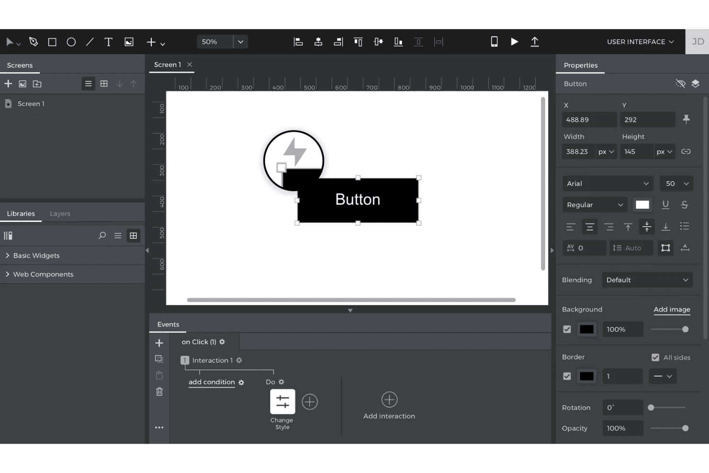Open the Arial font family dropdown

[608, 184]
